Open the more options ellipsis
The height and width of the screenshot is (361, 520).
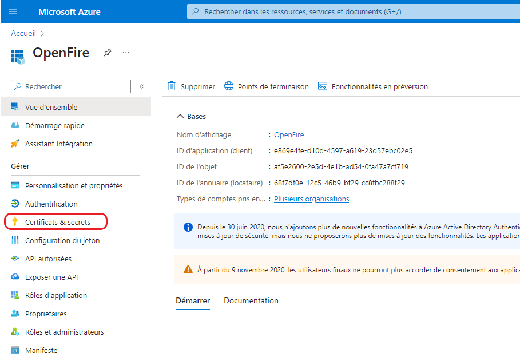[126, 53]
